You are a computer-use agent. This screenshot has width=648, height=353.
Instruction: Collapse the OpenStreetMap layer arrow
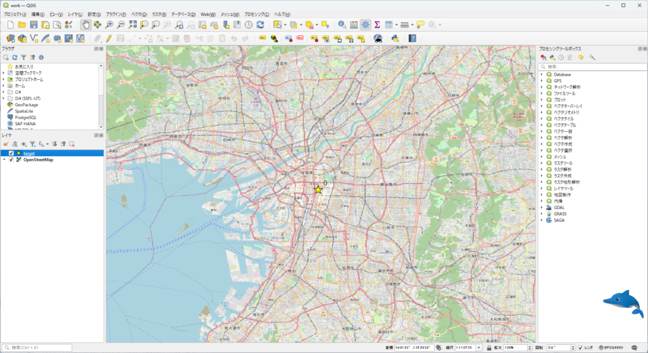[4, 159]
